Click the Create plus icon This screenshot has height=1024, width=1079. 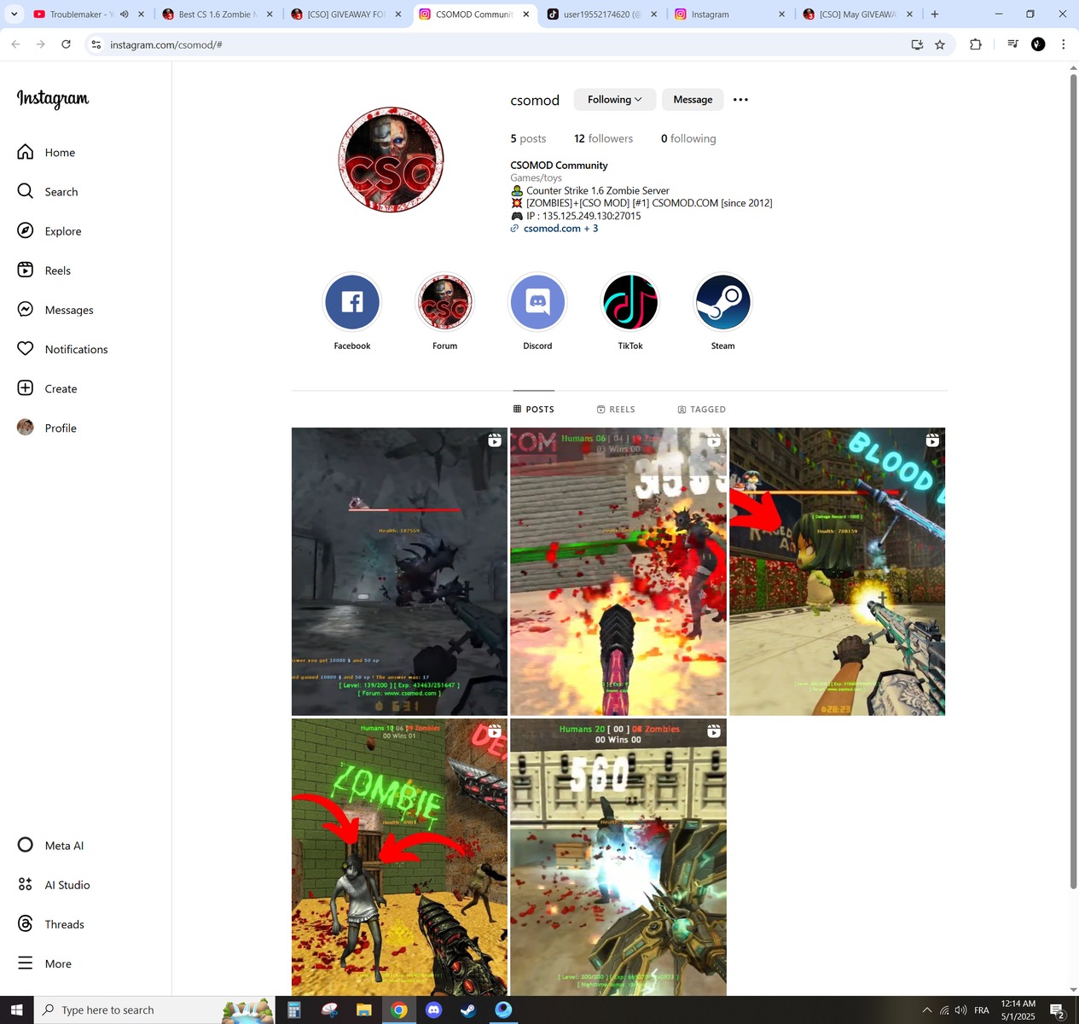click(26, 388)
